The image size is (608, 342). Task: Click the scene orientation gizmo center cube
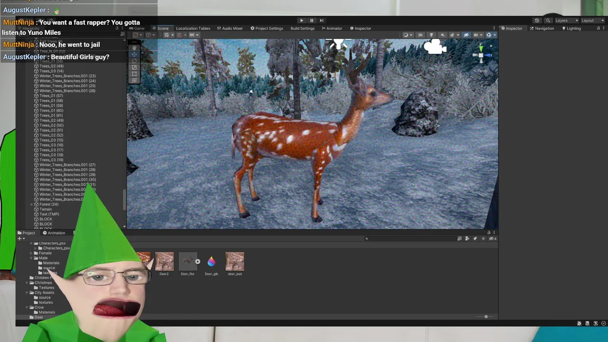481,56
